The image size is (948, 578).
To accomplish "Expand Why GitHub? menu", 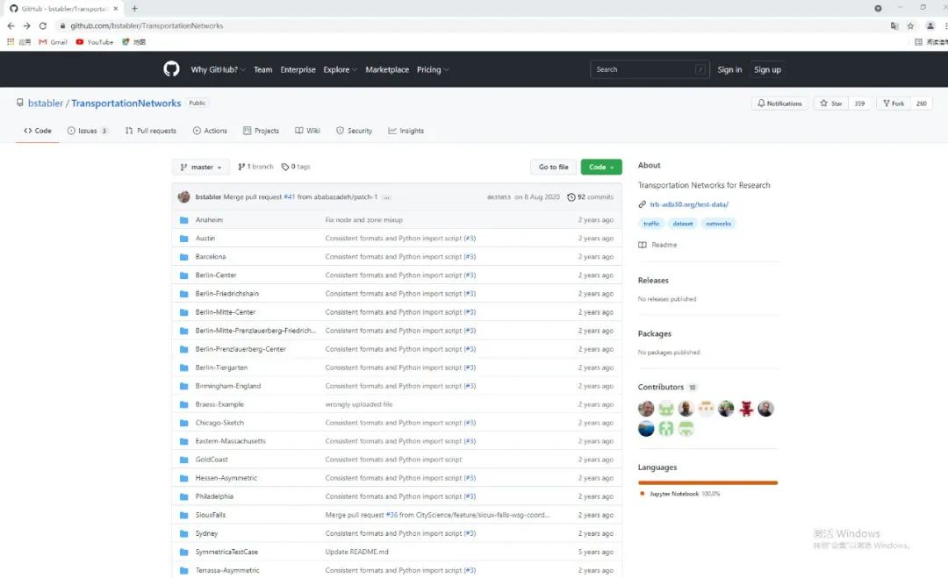I will pos(218,69).
